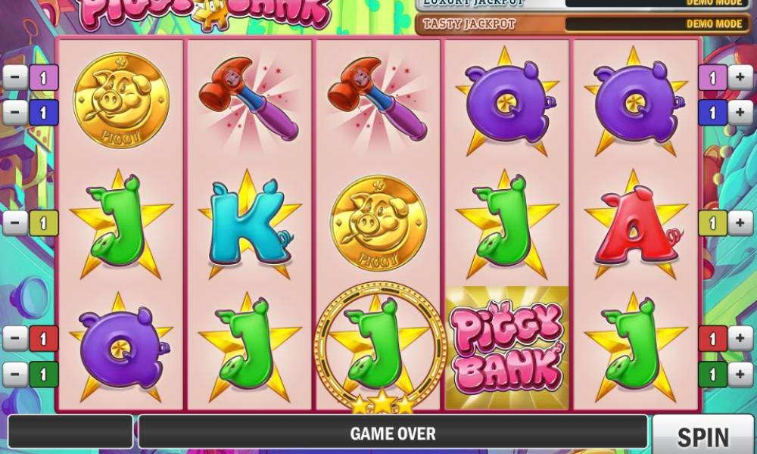Start the reels with the SPIN button

(x=704, y=436)
